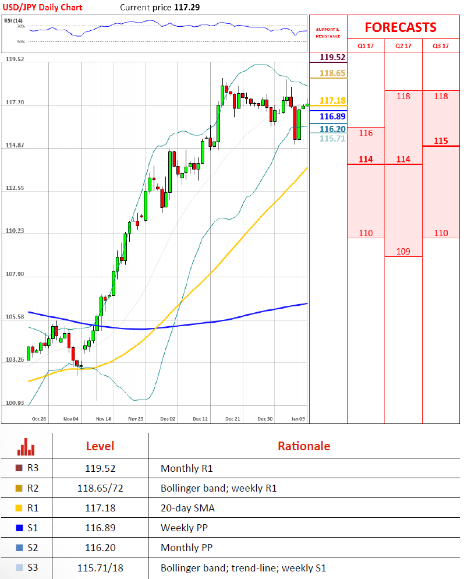Click the 115.71 support level label

tap(332, 139)
